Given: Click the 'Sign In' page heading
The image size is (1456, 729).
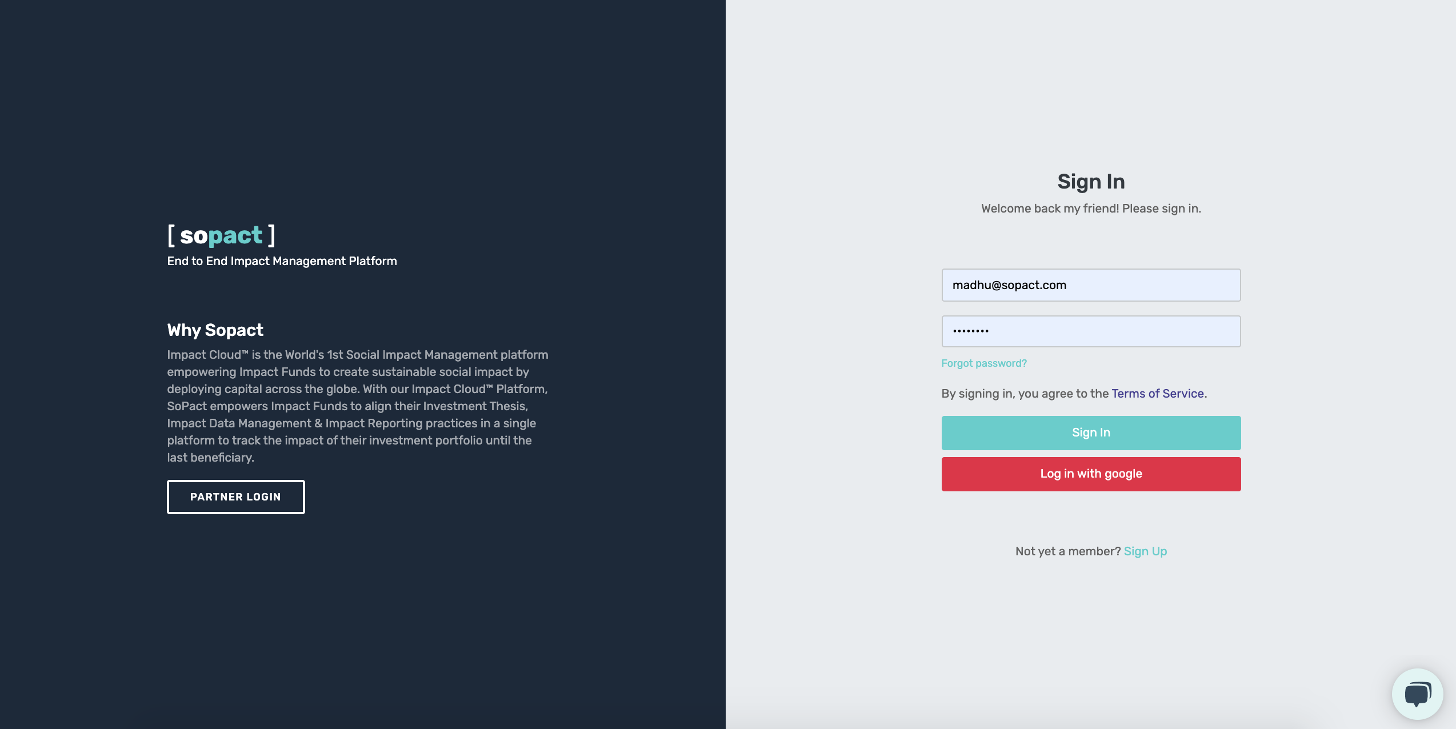Looking at the screenshot, I should pos(1091,182).
